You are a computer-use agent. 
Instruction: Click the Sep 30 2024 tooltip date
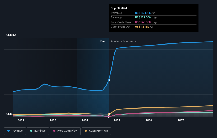(119, 8)
